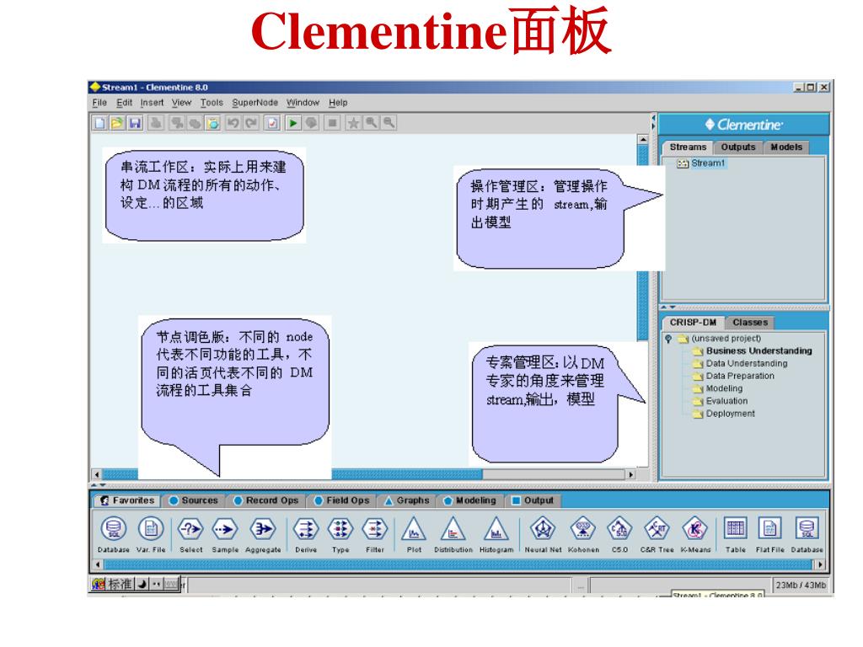Viewport: 863px width, 647px height.
Task: Select the Derive node icon
Action: click(x=306, y=534)
